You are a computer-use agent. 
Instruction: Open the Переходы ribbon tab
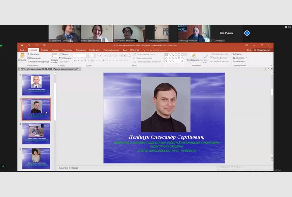click(67, 50)
